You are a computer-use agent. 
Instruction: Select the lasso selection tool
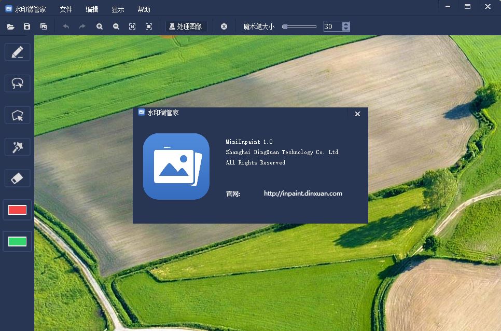coord(18,83)
